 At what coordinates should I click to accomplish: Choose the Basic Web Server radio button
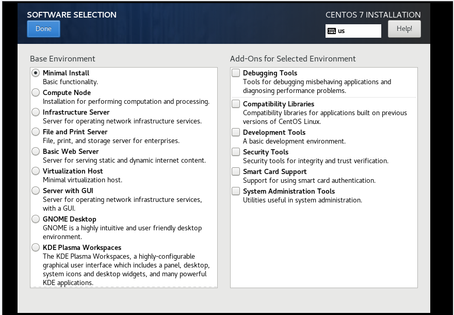point(36,151)
